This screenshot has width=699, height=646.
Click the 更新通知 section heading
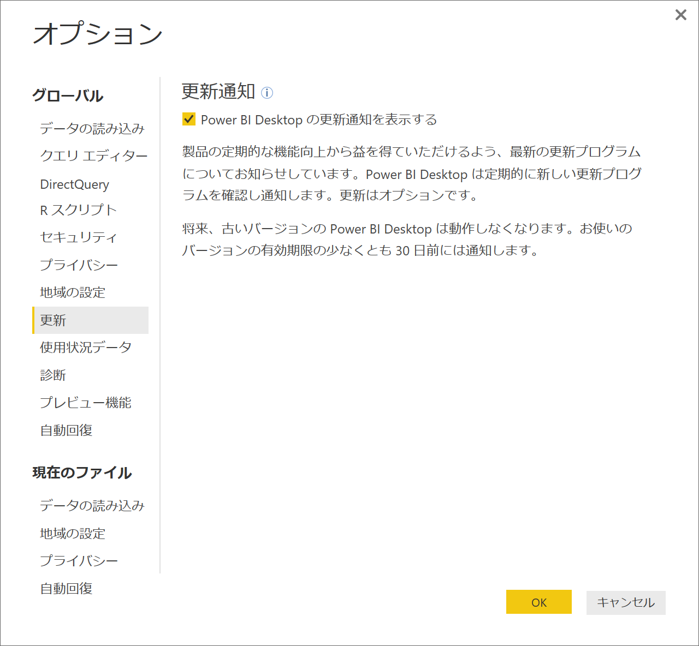coord(218,91)
